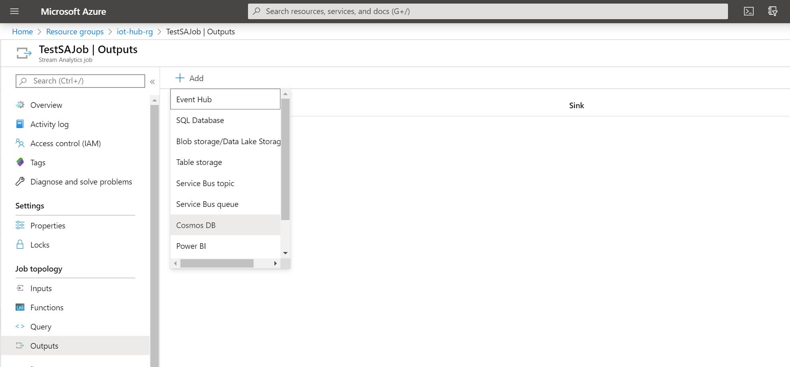
Task: Collapse the sidebar with the double chevron
Action: tap(152, 81)
